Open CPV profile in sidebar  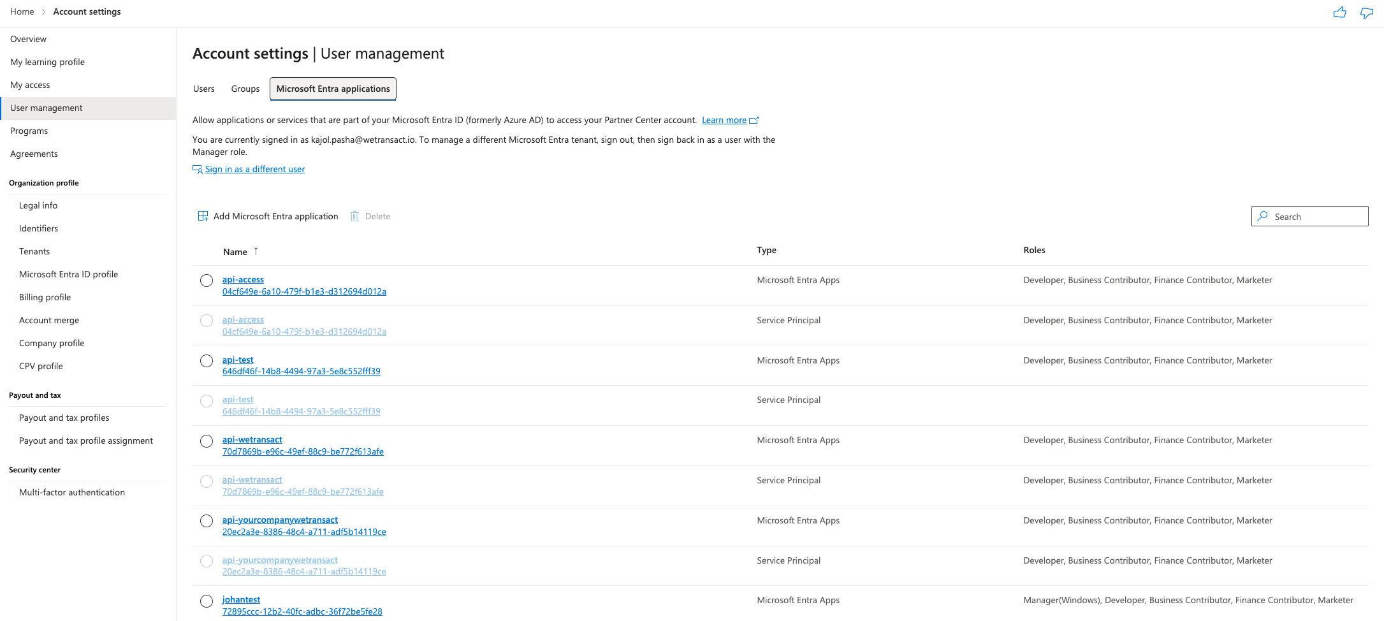(x=41, y=366)
